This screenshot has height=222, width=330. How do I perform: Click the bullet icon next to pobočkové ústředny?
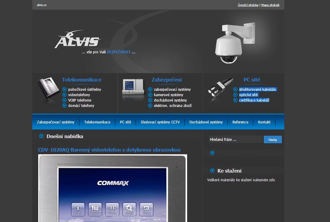click(x=64, y=89)
